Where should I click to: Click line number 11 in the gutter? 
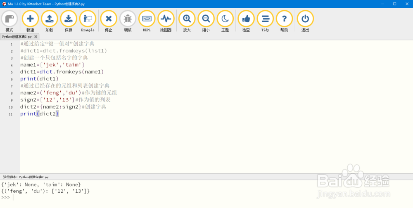point(11,114)
